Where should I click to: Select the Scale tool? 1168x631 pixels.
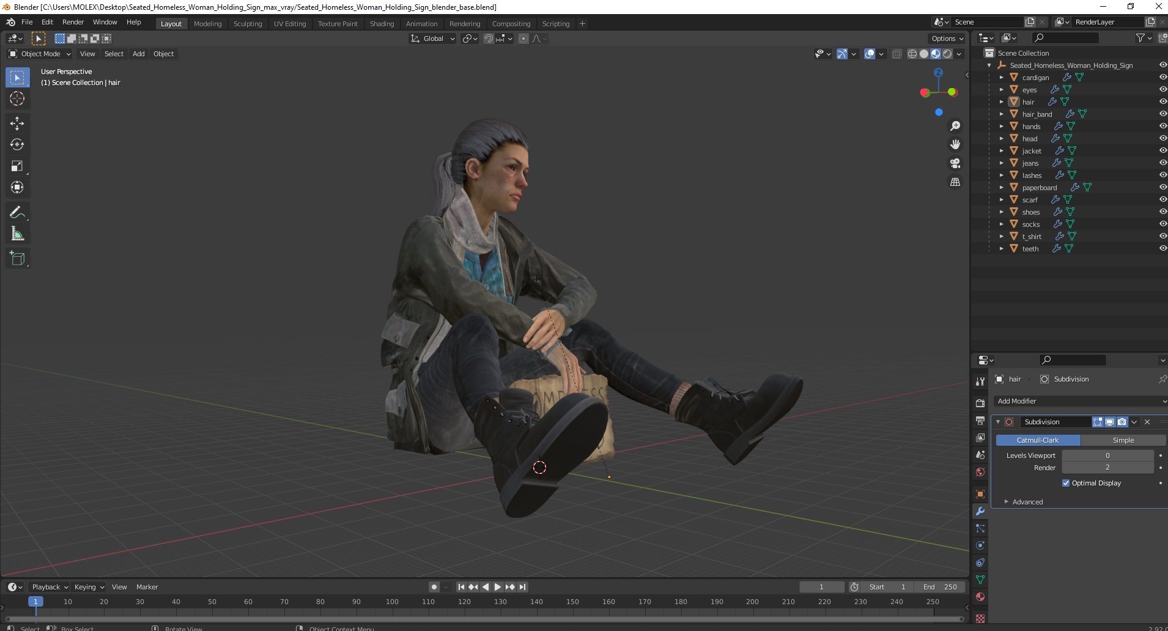click(17, 166)
